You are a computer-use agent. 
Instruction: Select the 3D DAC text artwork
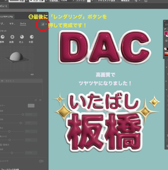[x=105, y=47]
